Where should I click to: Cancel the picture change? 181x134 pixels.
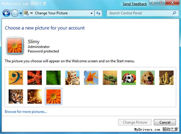tap(165, 122)
